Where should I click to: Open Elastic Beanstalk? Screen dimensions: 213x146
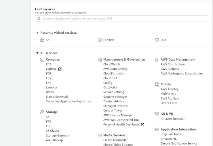click(x=57, y=97)
